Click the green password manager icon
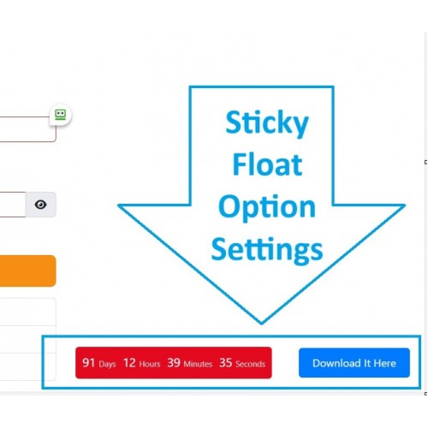Viewport: 428px width, 428px height. coord(60,115)
